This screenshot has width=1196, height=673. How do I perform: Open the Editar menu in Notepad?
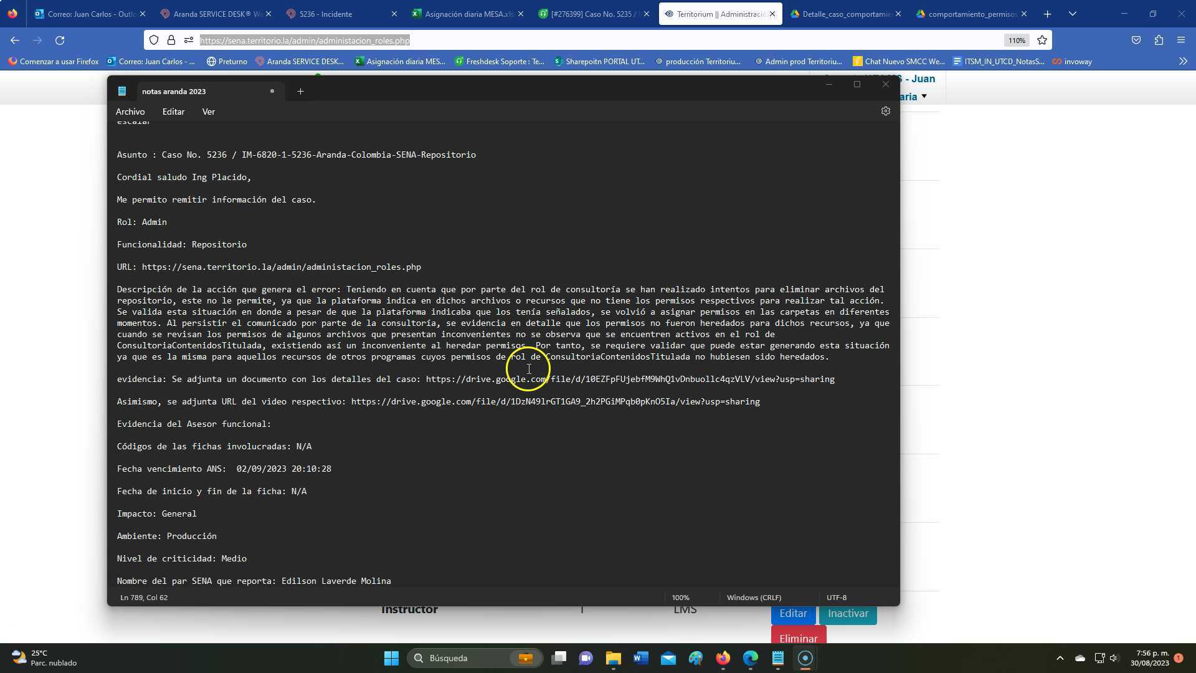coord(173,112)
